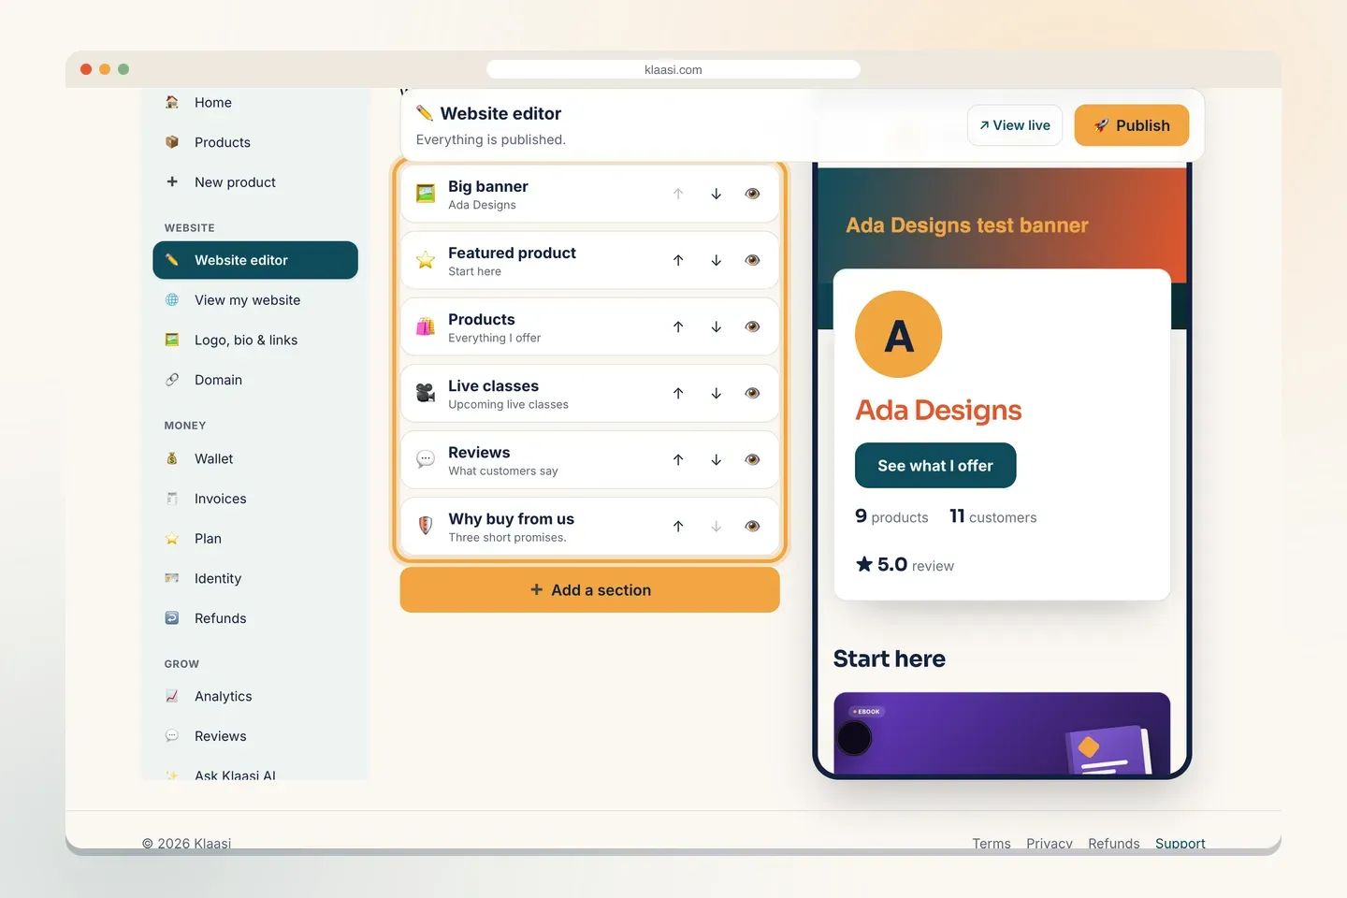Image resolution: width=1347 pixels, height=898 pixels.
Task: Click the Ada Designs avatar circle
Action: click(899, 335)
